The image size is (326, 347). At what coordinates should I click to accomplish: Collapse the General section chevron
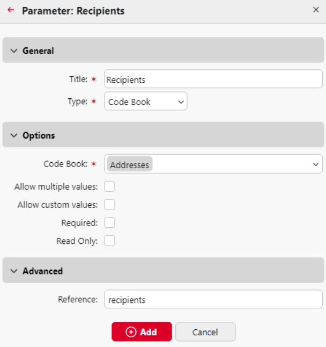click(x=14, y=51)
